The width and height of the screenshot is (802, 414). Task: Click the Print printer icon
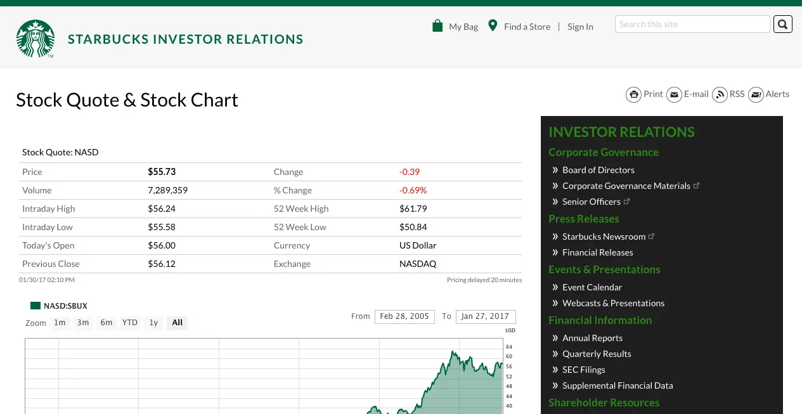(633, 94)
